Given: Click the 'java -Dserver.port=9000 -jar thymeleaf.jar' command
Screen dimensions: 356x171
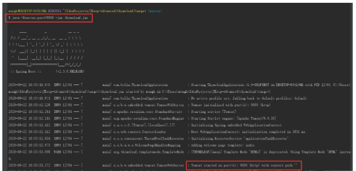Looking at the screenshot, I should pos(50,18).
